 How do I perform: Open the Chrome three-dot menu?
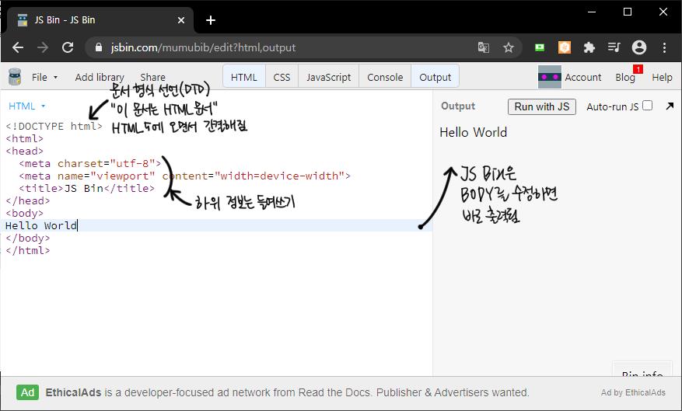tap(664, 47)
